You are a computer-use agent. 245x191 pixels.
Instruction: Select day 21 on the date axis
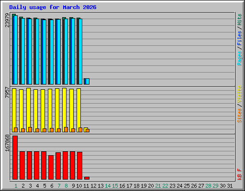pos(158,186)
